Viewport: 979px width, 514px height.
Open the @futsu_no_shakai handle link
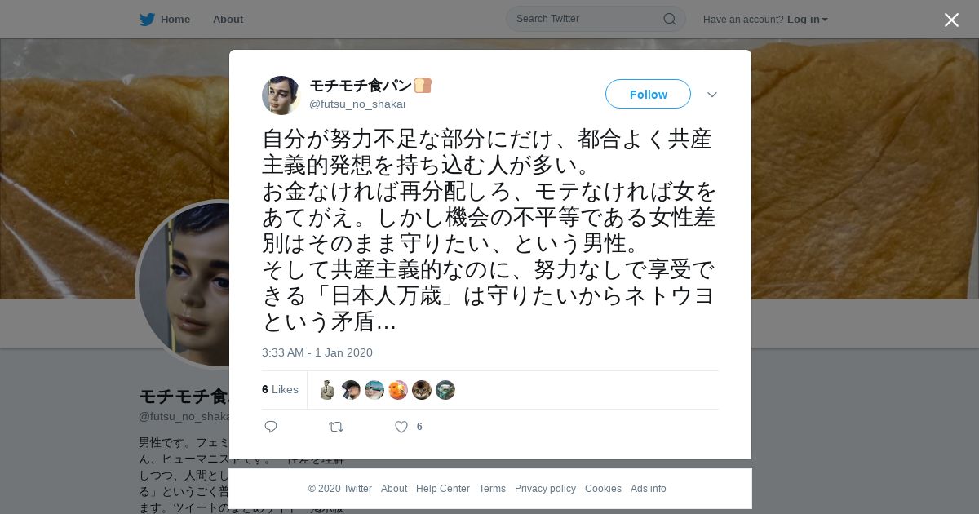(357, 104)
